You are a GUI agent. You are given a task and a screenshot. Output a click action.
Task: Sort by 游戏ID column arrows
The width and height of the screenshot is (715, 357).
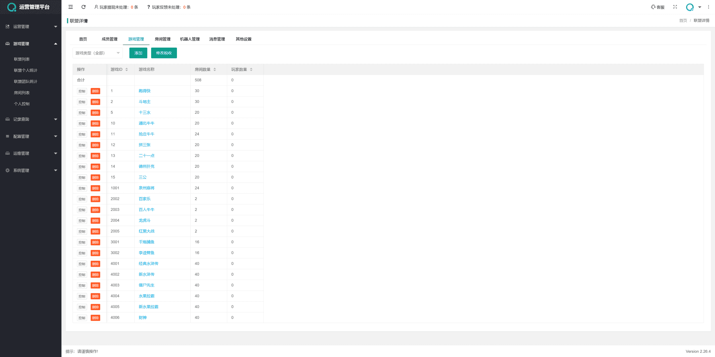click(x=127, y=69)
